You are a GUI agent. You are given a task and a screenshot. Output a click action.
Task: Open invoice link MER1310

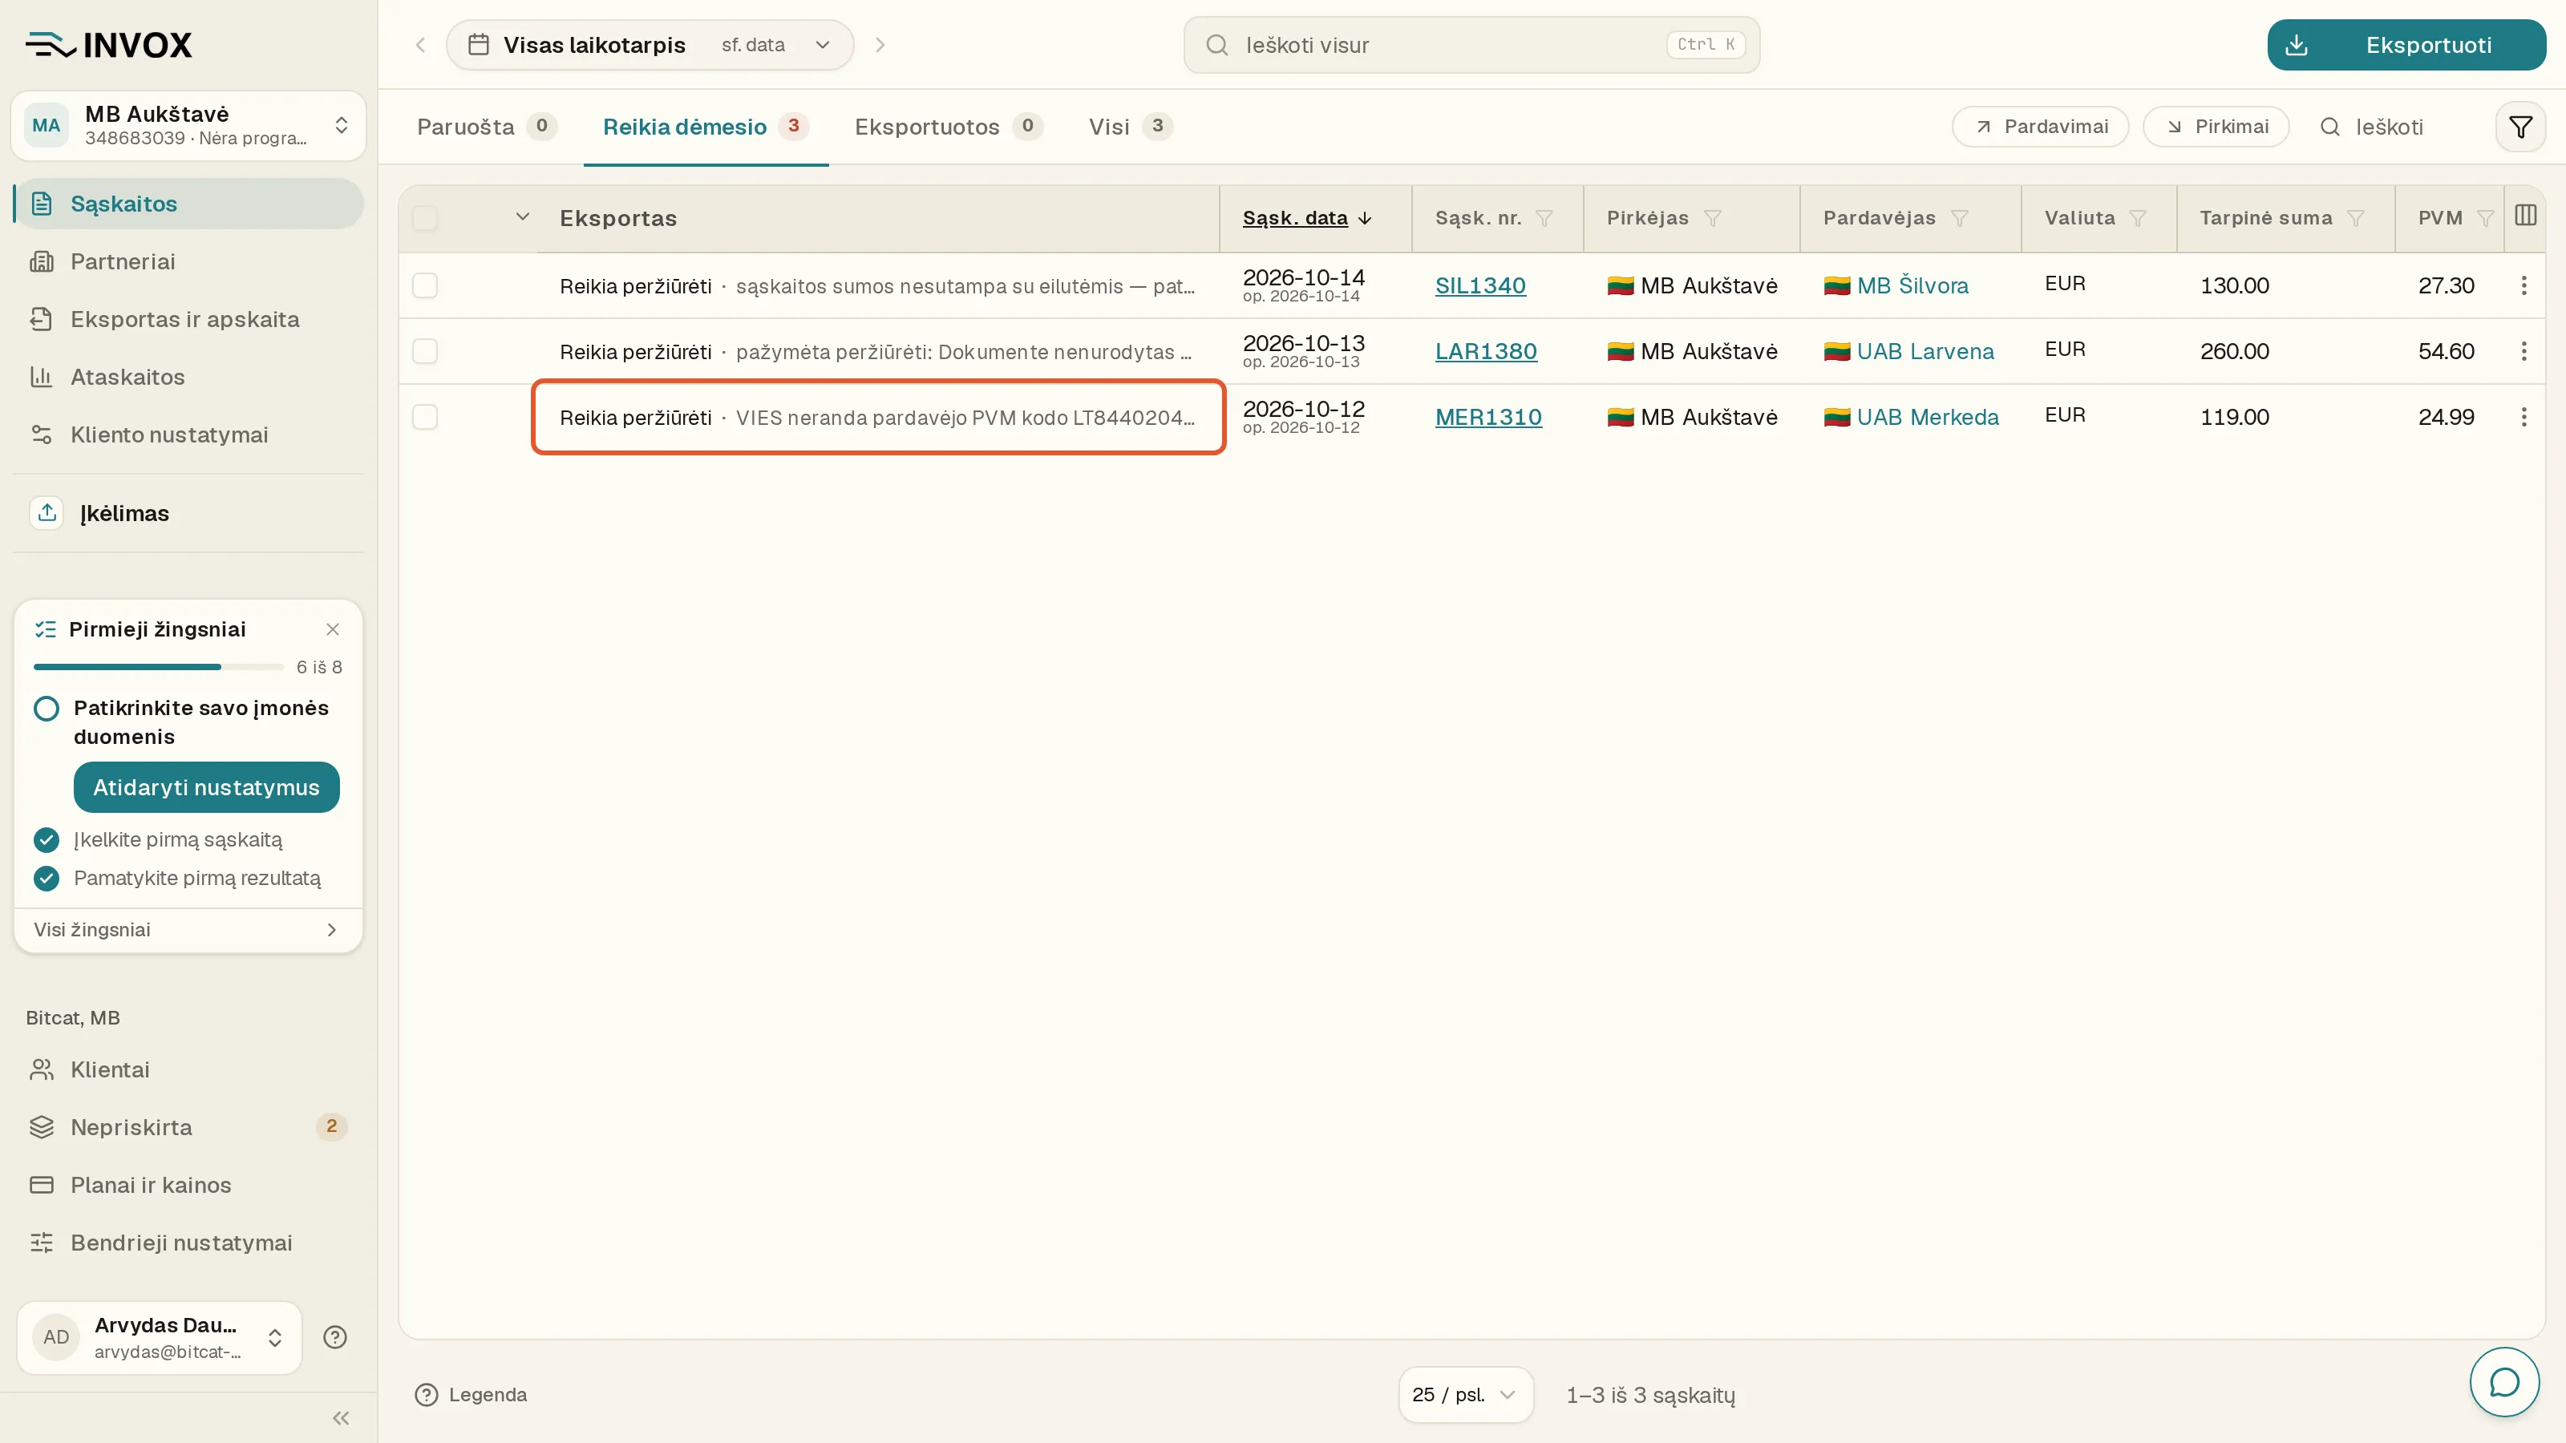[x=1488, y=417]
